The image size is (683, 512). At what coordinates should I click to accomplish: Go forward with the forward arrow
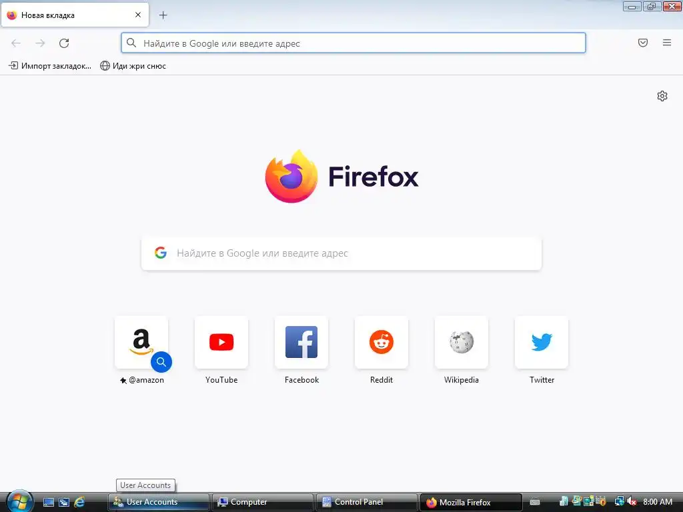(40, 43)
